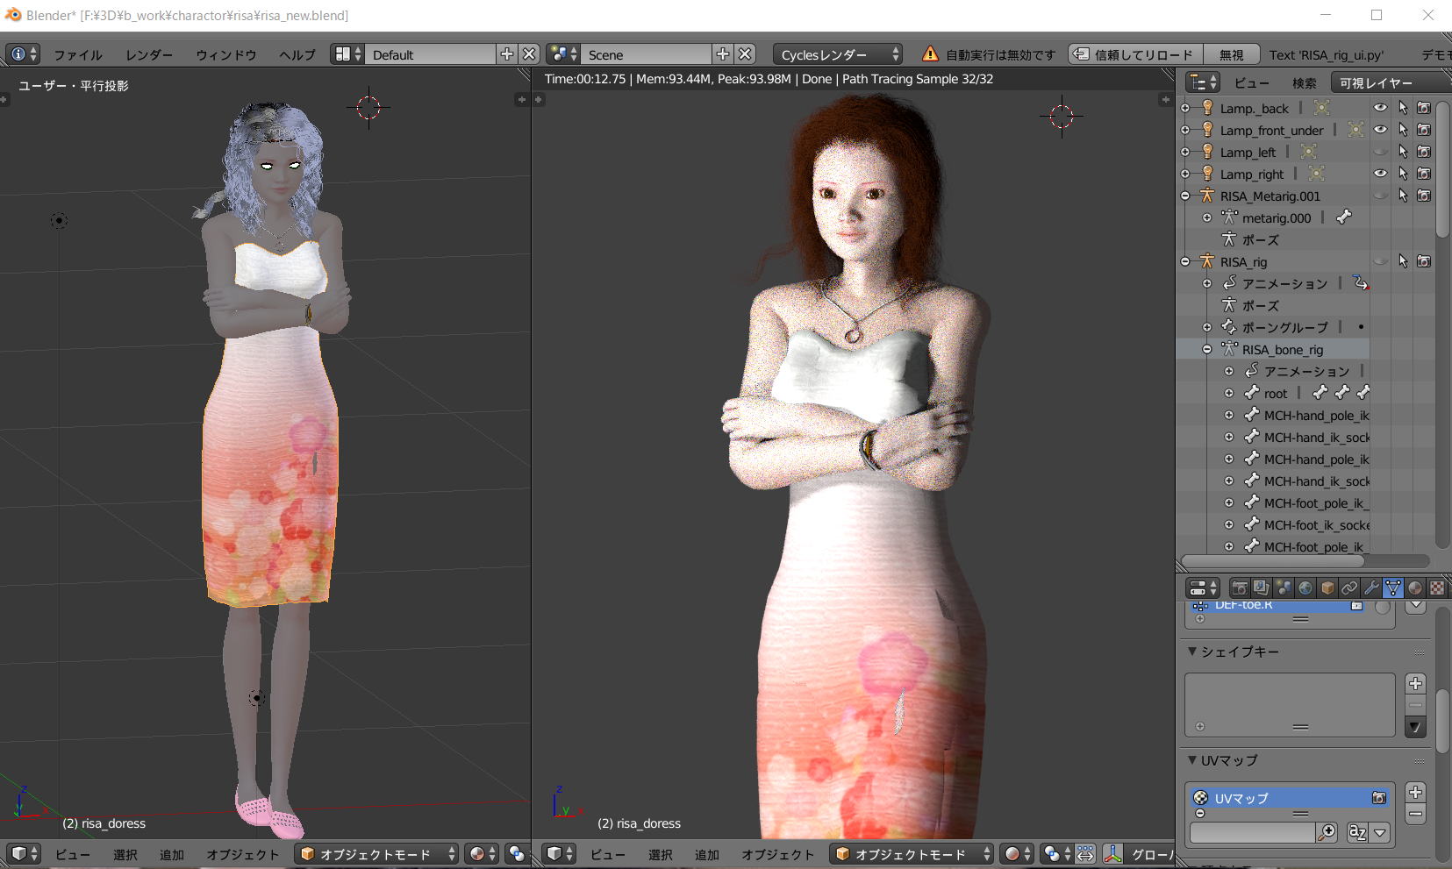Collapse the RISA_Metarig.001 tree node
The height and width of the screenshot is (869, 1452).
(x=1185, y=196)
